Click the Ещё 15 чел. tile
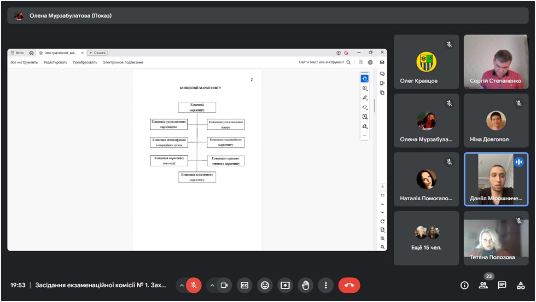Image resolution: width=536 pixels, height=302 pixels. point(426,237)
